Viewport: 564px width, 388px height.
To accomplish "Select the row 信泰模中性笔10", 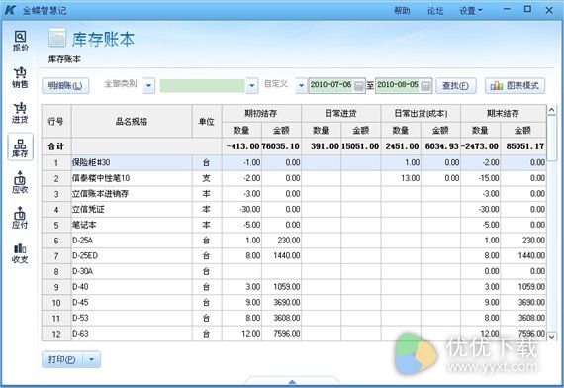I will pyautogui.click(x=294, y=178).
